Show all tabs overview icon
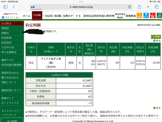This screenshot has width=162, height=122. 157,7
